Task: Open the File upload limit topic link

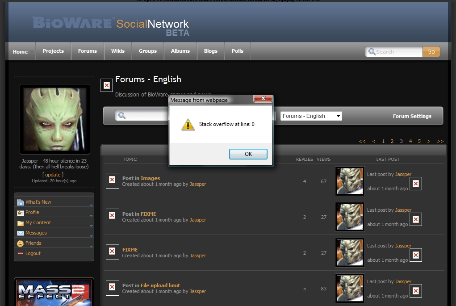Action: click(160, 285)
